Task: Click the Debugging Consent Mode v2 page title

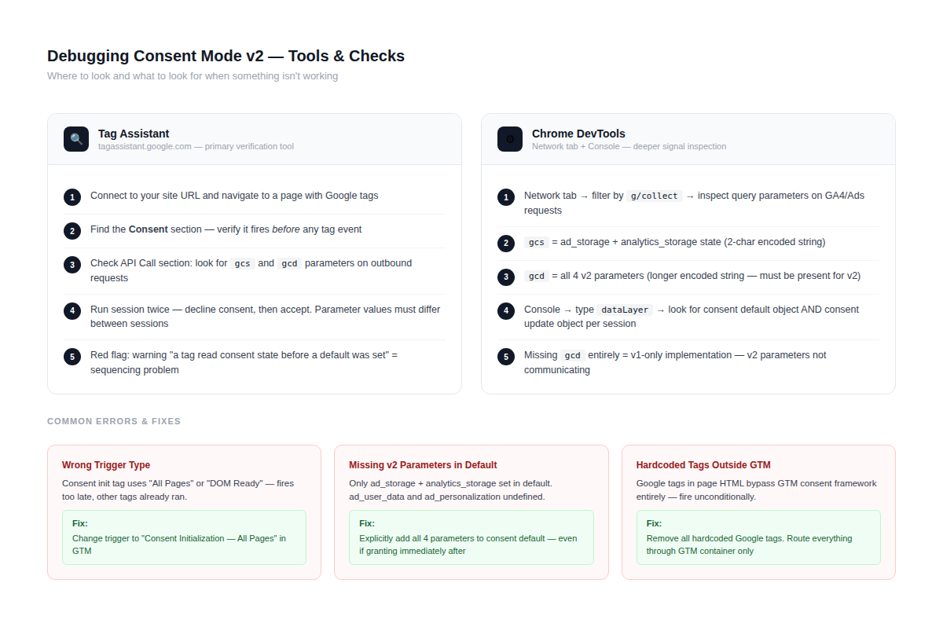Action: [226, 56]
